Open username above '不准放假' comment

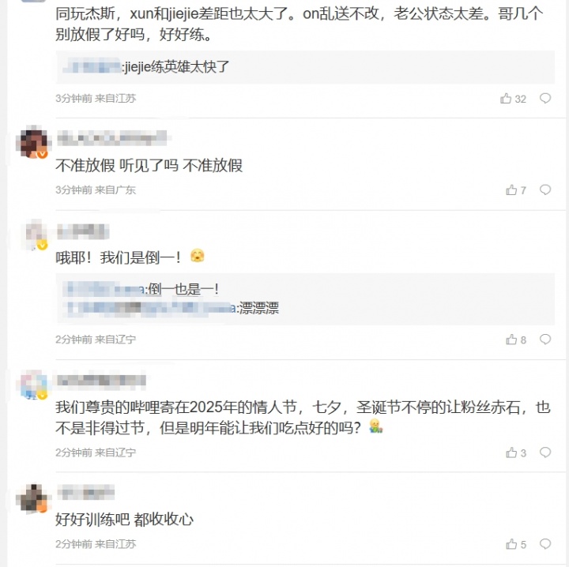pos(111,137)
